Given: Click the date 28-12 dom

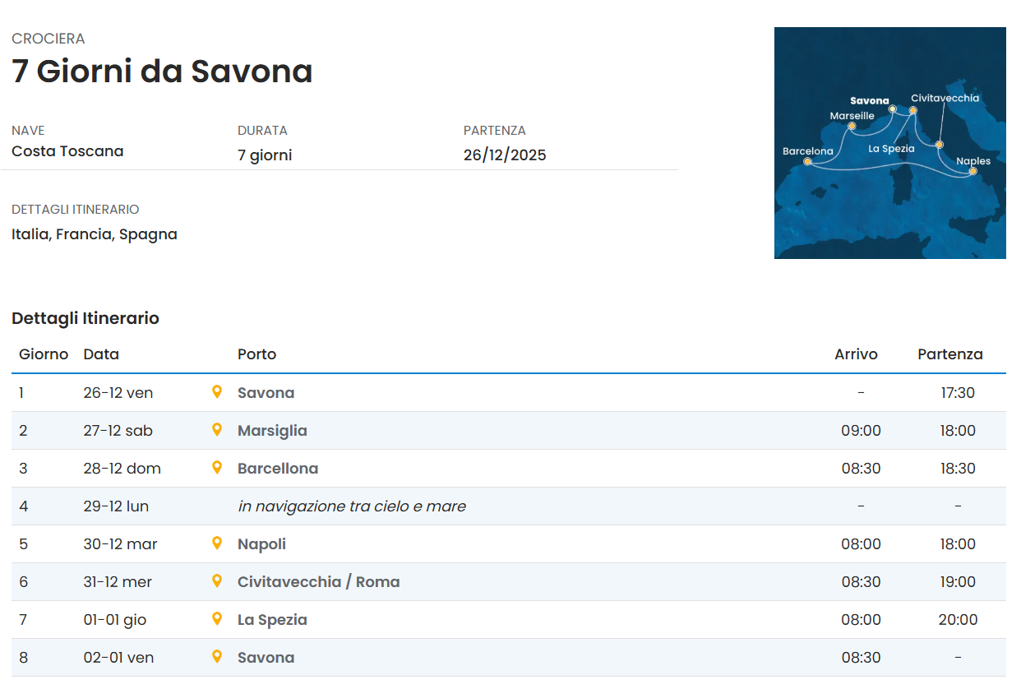Looking at the screenshot, I should click(x=122, y=469).
